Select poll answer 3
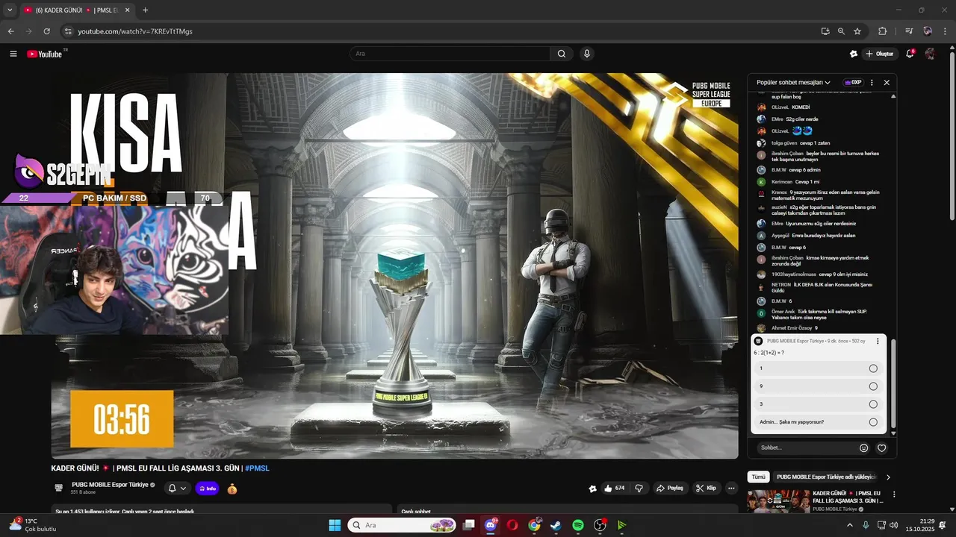 [x=818, y=404]
